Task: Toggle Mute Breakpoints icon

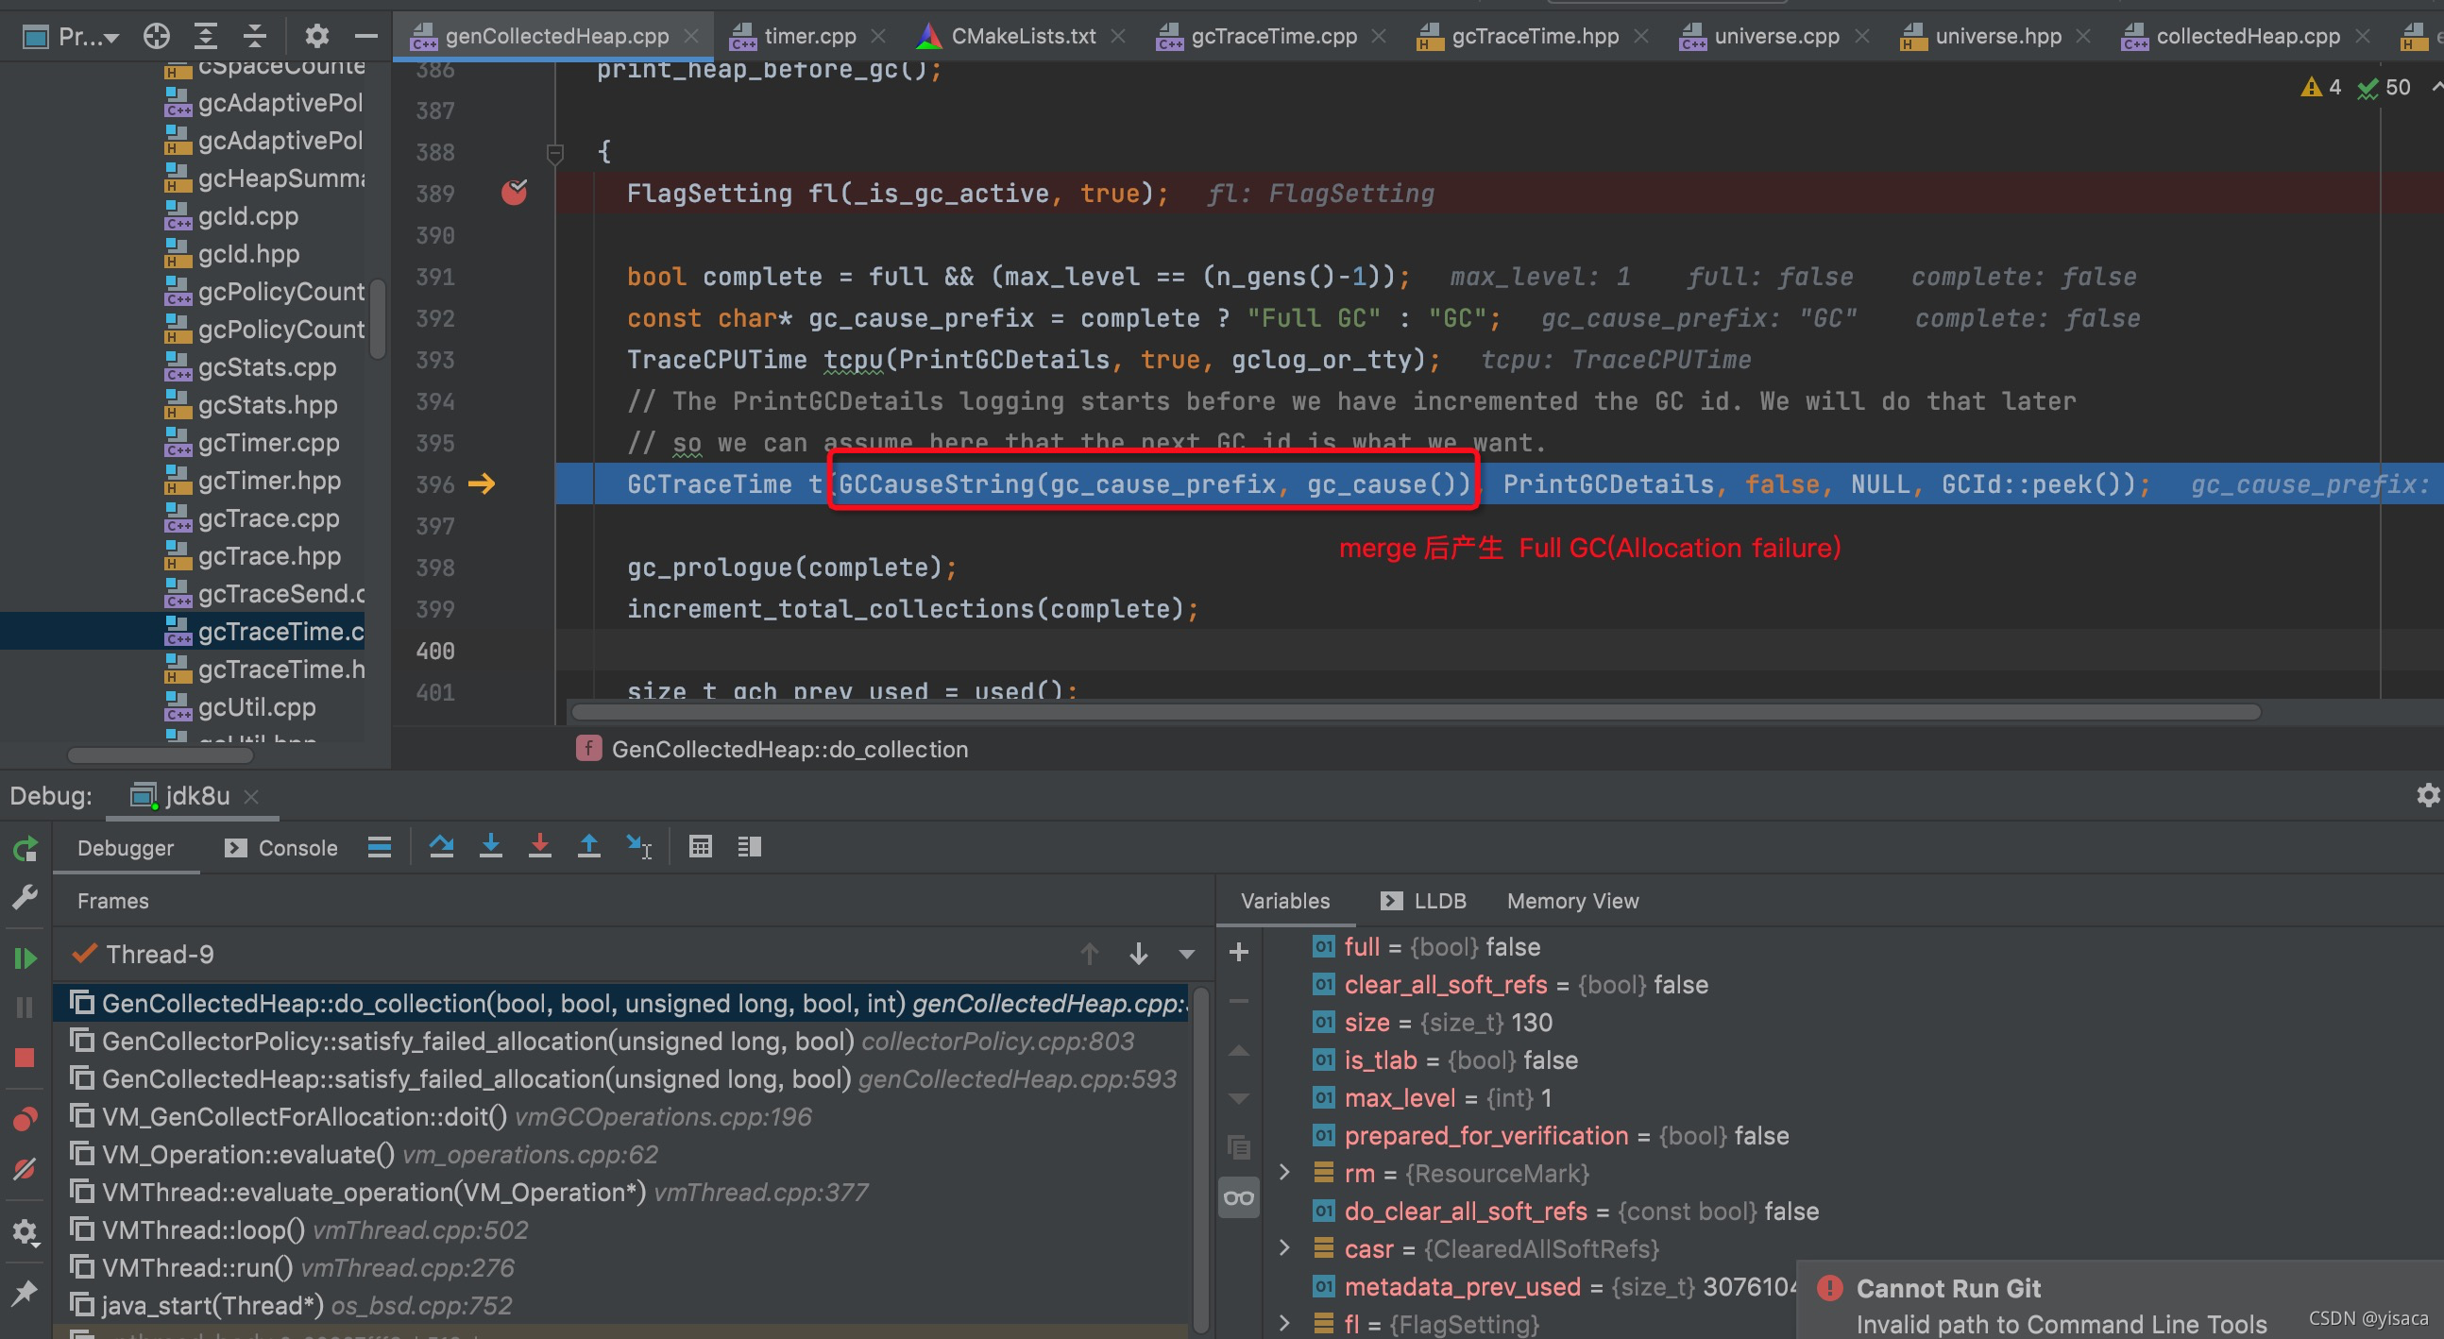Action: tap(25, 1169)
